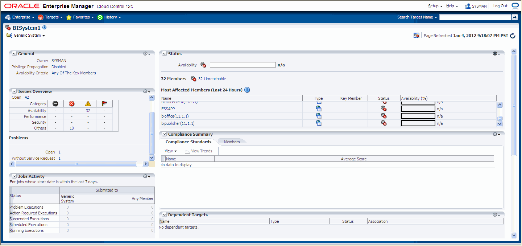522x246 pixels.
Task: Collapse the Issues Overview section
Action: coord(14,91)
